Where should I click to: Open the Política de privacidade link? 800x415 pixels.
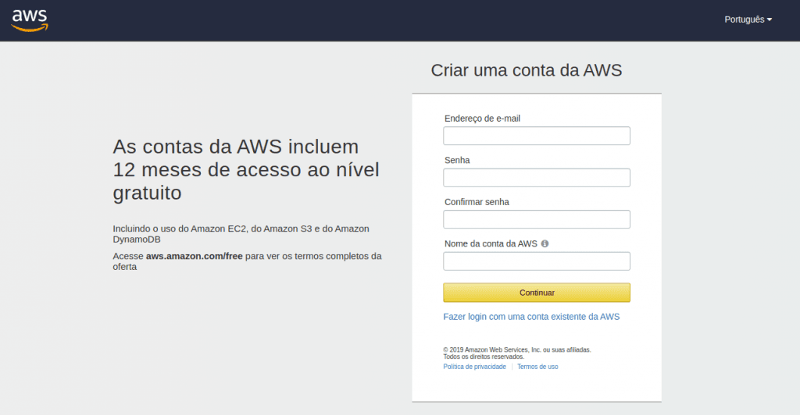click(474, 367)
